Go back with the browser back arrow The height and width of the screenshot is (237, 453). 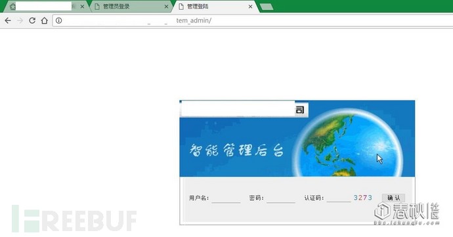click(8, 20)
